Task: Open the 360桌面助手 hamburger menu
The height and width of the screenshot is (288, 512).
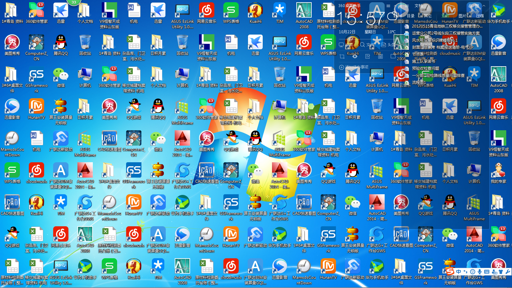Action: (388, 6)
